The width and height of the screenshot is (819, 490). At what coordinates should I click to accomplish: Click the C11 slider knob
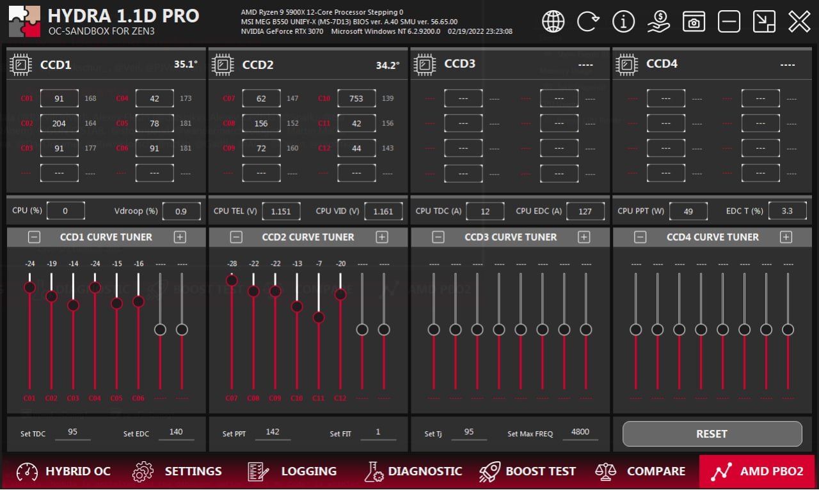coord(319,317)
